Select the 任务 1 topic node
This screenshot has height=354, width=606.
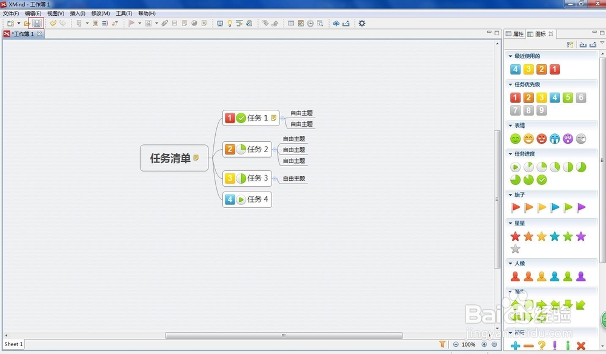point(251,118)
